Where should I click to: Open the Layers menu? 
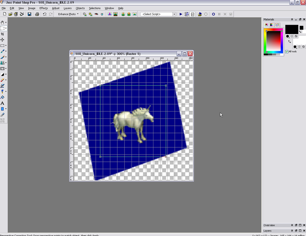67,8
